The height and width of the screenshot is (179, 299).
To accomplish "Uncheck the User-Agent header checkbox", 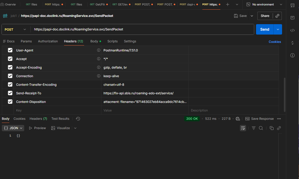I will click(x=10, y=50).
